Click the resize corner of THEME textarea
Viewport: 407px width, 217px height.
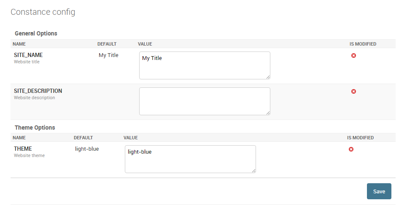pyautogui.click(x=253, y=171)
